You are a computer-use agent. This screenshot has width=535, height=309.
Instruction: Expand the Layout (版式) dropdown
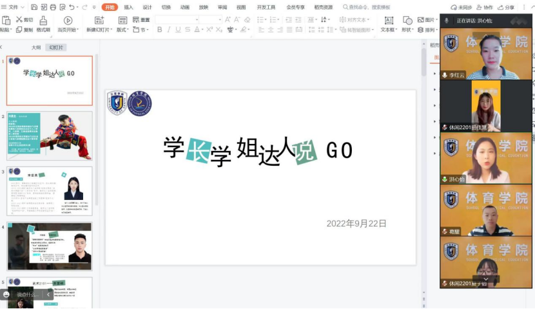[x=122, y=30]
